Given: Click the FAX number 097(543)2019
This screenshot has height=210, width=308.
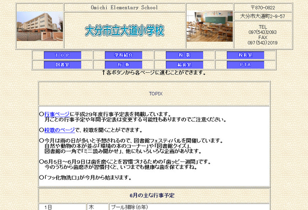Looking at the screenshot, I should (x=263, y=43).
